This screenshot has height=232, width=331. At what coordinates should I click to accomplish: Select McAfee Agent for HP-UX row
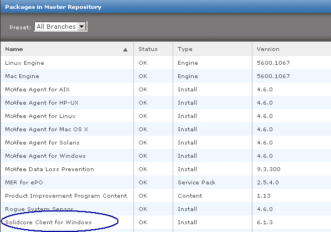(x=165, y=102)
